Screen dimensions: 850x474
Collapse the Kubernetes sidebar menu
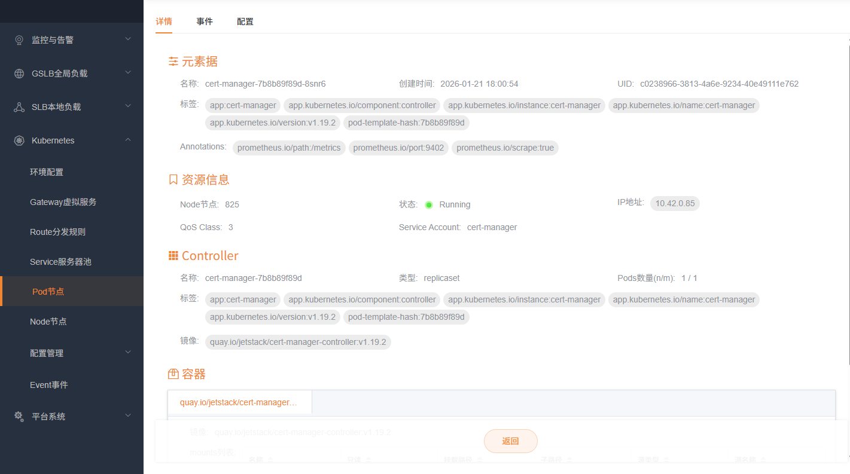tap(127, 140)
